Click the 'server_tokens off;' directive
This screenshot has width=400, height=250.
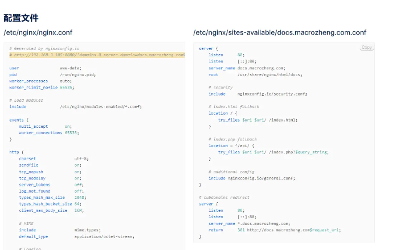[51, 185]
